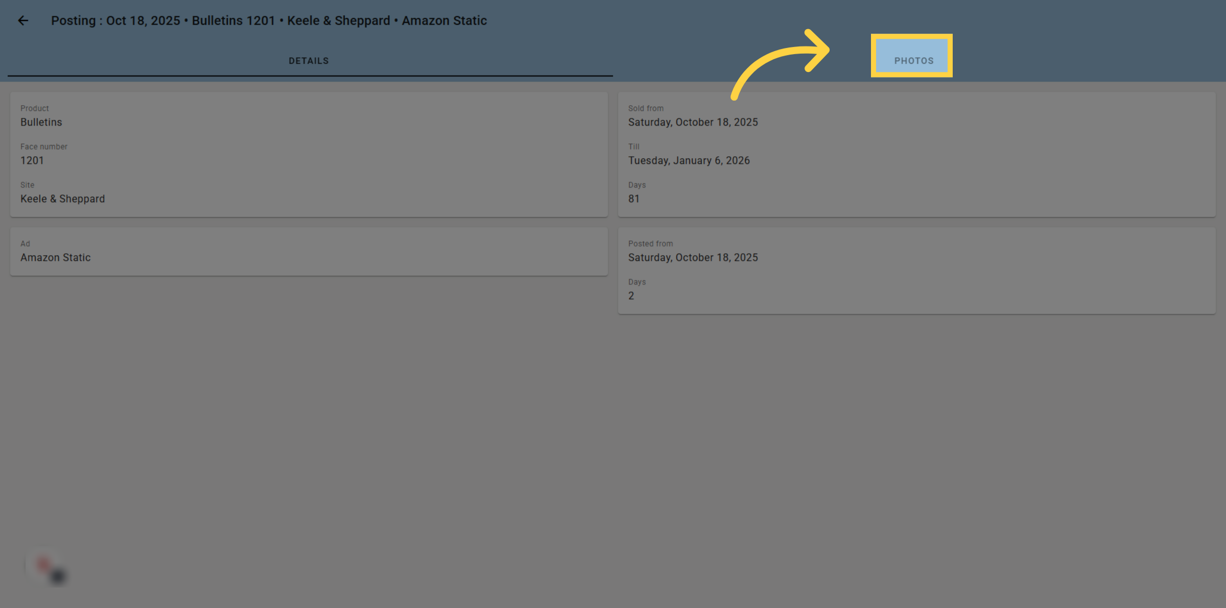The height and width of the screenshot is (608, 1226).
Task: Select the posted Days value 2
Action: click(631, 296)
